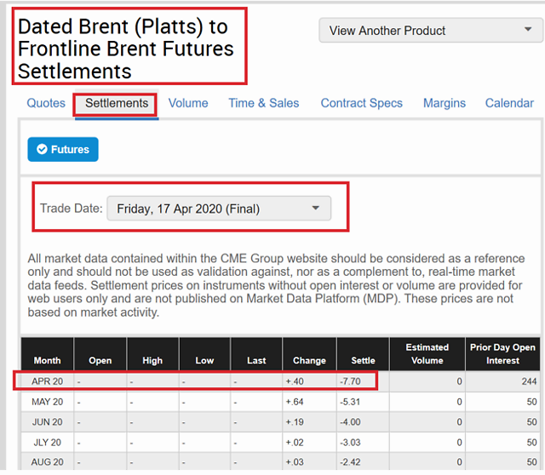Open the Contract Specs tab

pyautogui.click(x=361, y=103)
